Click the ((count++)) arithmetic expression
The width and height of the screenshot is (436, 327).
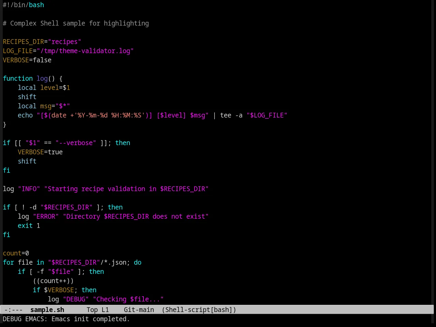pyautogui.click(x=53, y=281)
